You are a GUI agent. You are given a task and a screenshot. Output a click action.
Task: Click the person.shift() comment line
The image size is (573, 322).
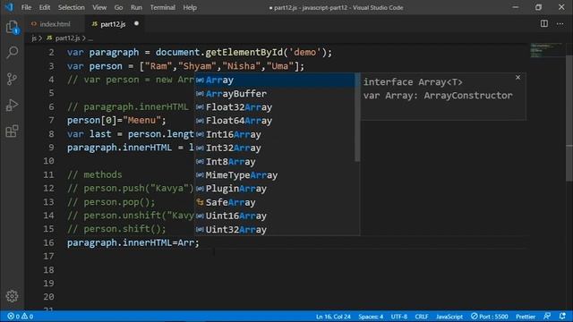click(116, 229)
